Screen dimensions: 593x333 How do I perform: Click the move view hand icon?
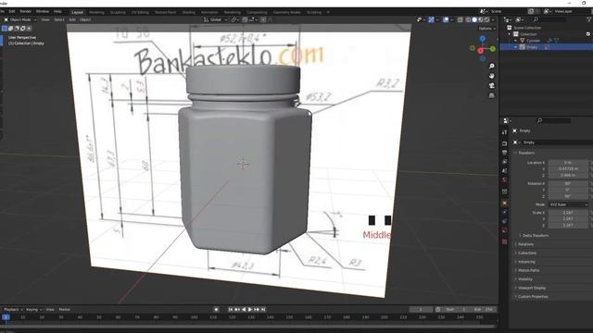492,76
